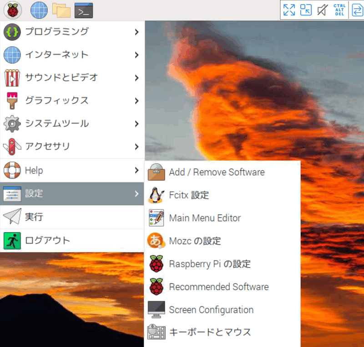Image resolution: width=364 pixels, height=347 pixels.
Task: Click the Raspberry Pi の設定 raspberry icon
Action: 156,264
